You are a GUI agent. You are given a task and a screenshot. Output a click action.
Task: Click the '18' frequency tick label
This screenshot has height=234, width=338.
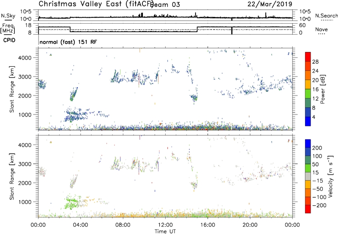[27, 25]
